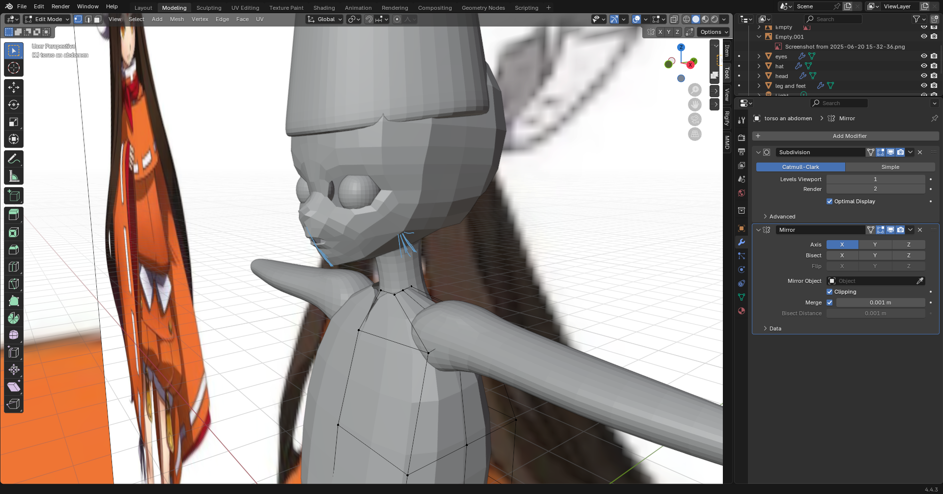The image size is (943, 494).
Task: Select the Loop Cut tool
Action: [14, 267]
